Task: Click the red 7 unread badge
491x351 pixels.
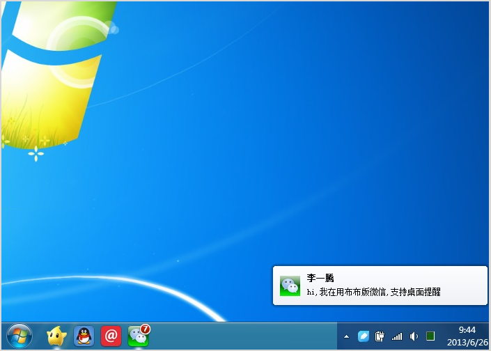Action: (146, 329)
